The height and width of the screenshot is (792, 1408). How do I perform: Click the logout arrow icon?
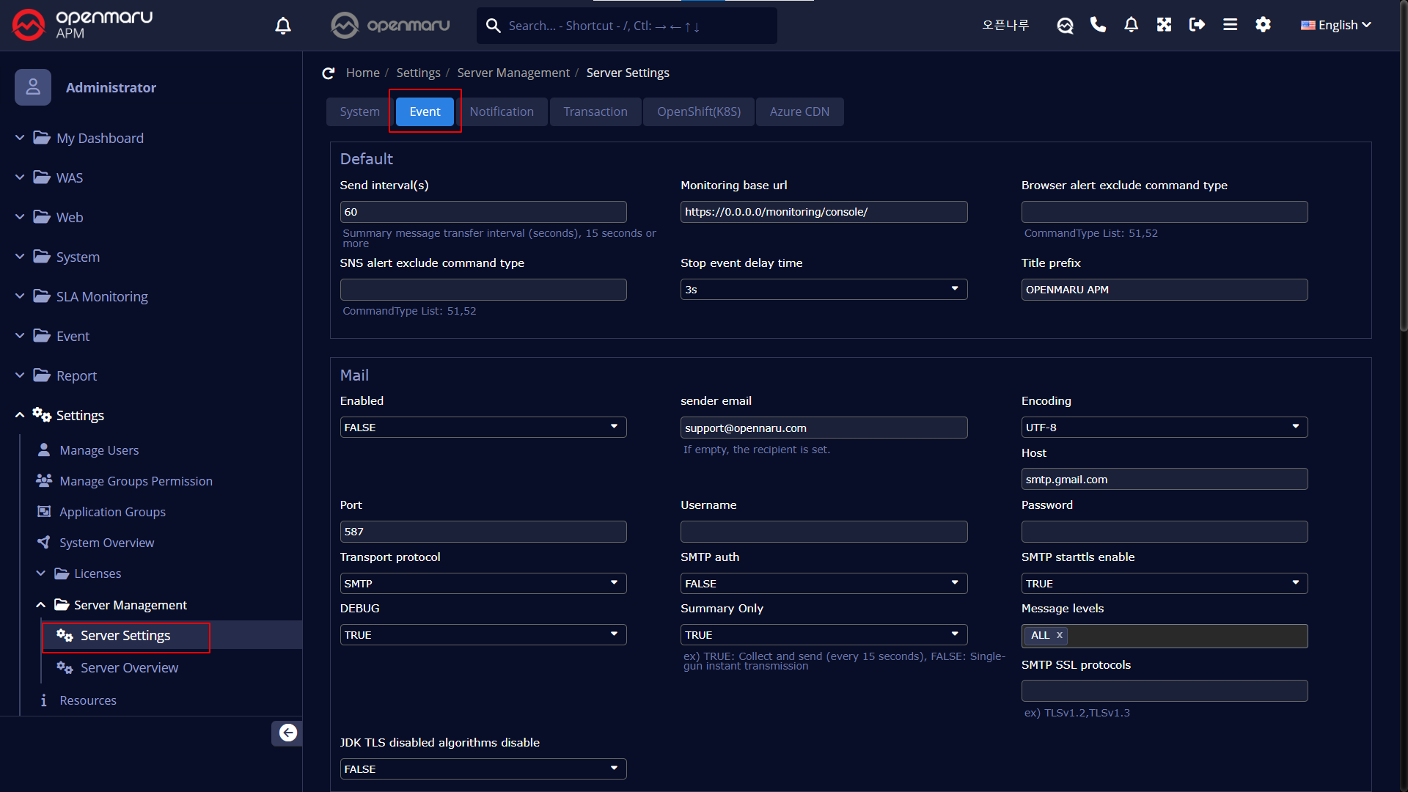1197,25
